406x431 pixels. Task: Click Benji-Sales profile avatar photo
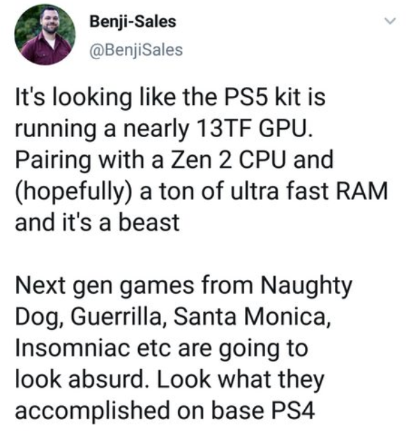pyautogui.click(x=45, y=35)
